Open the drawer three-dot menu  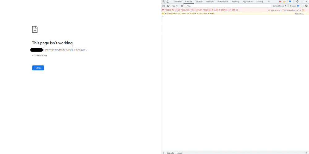point(163,153)
